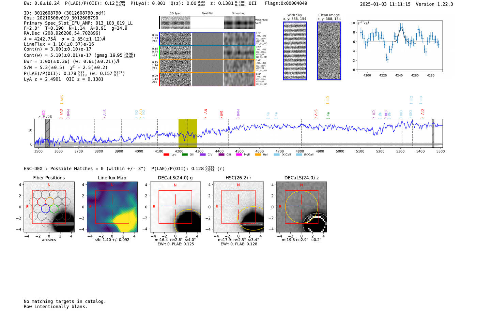Open the HSC(26.2) r image
Viewport: 477px width, 325px height.
238,207
